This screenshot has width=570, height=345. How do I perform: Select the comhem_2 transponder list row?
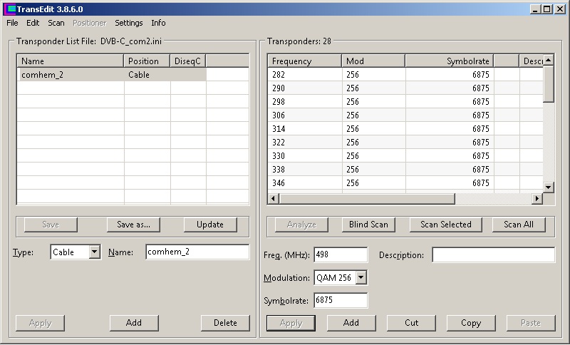[x=71, y=74]
